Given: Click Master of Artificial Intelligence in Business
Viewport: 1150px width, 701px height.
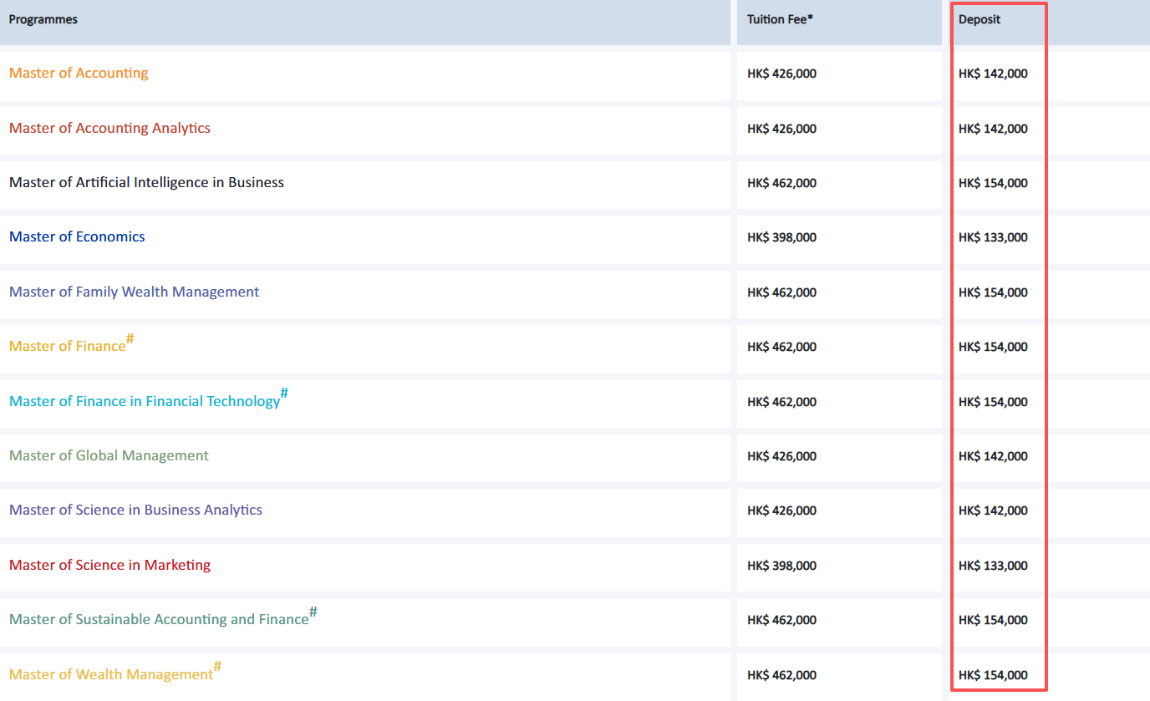Looking at the screenshot, I should [x=146, y=183].
